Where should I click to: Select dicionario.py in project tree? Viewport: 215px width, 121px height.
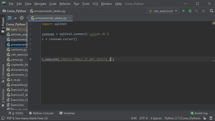pyautogui.click(x=17, y=70)
